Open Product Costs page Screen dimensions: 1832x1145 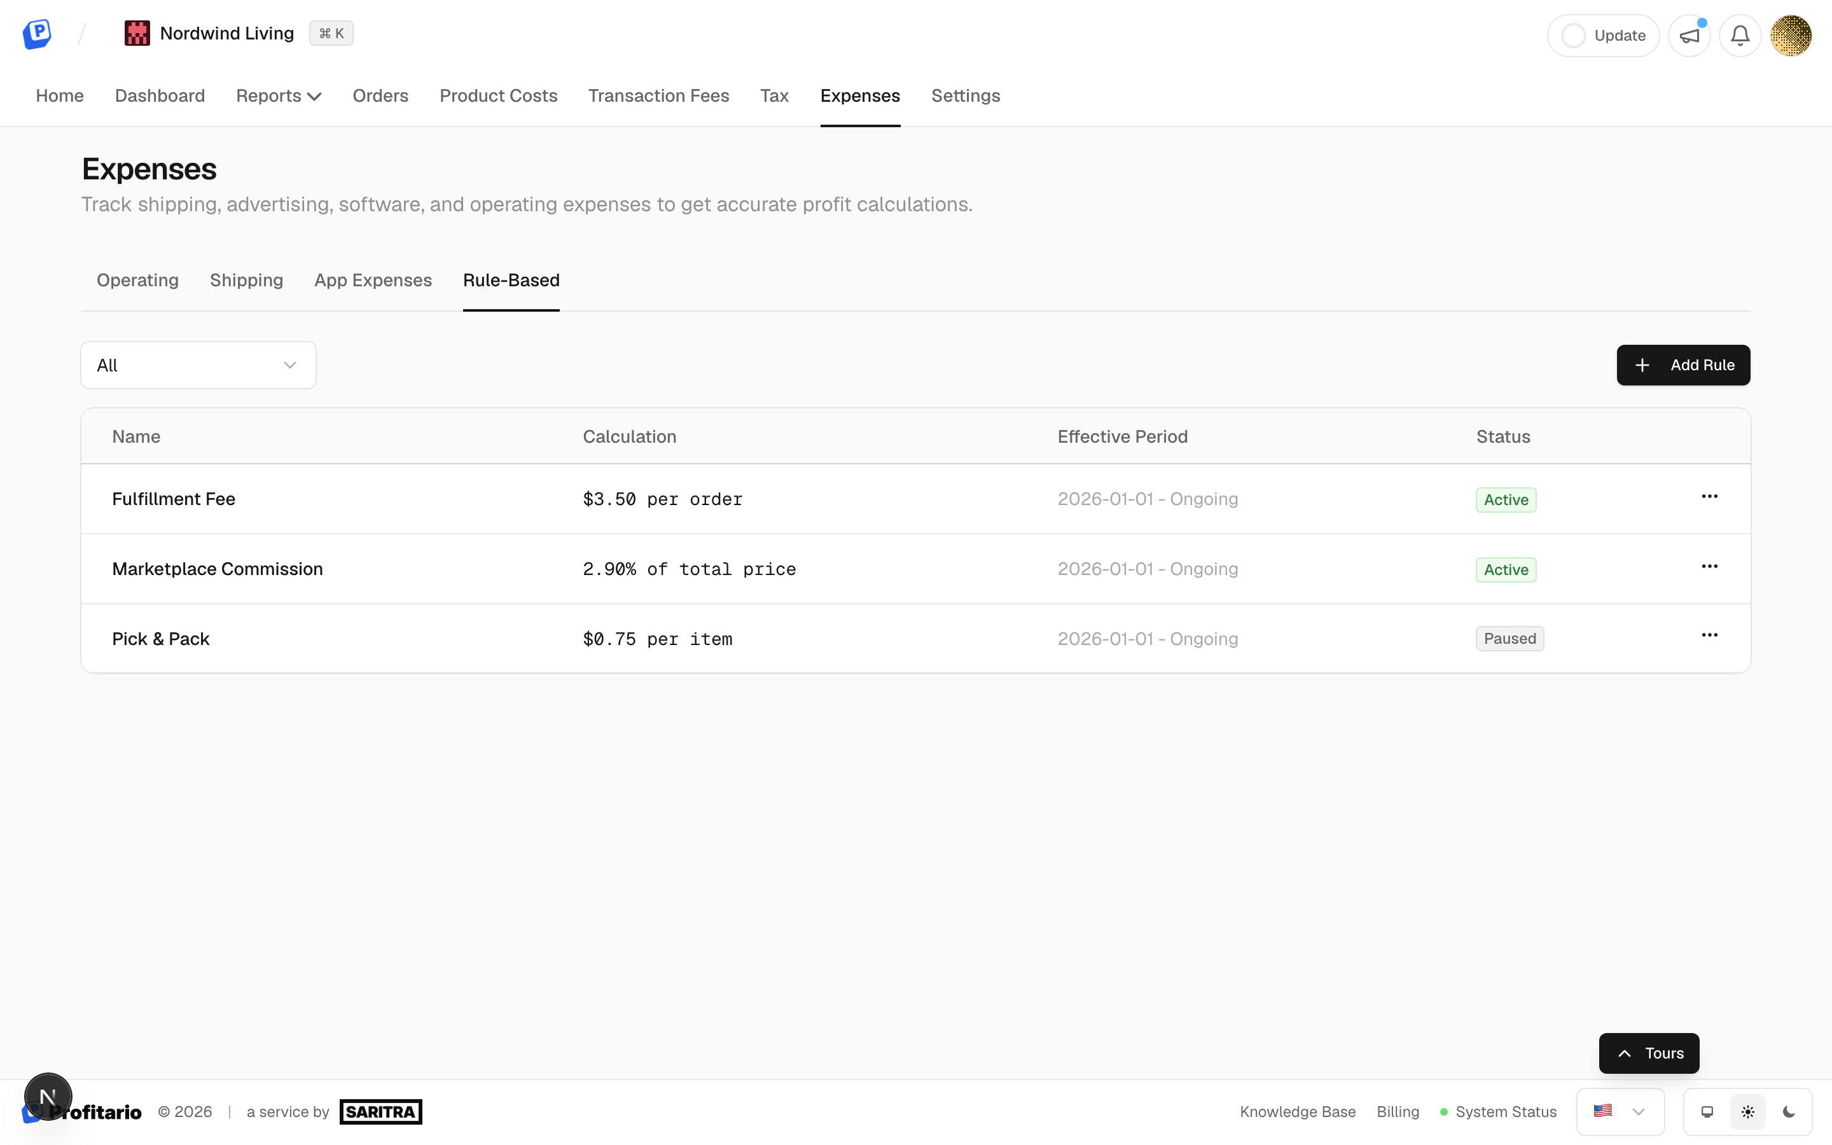pos(498,95)
